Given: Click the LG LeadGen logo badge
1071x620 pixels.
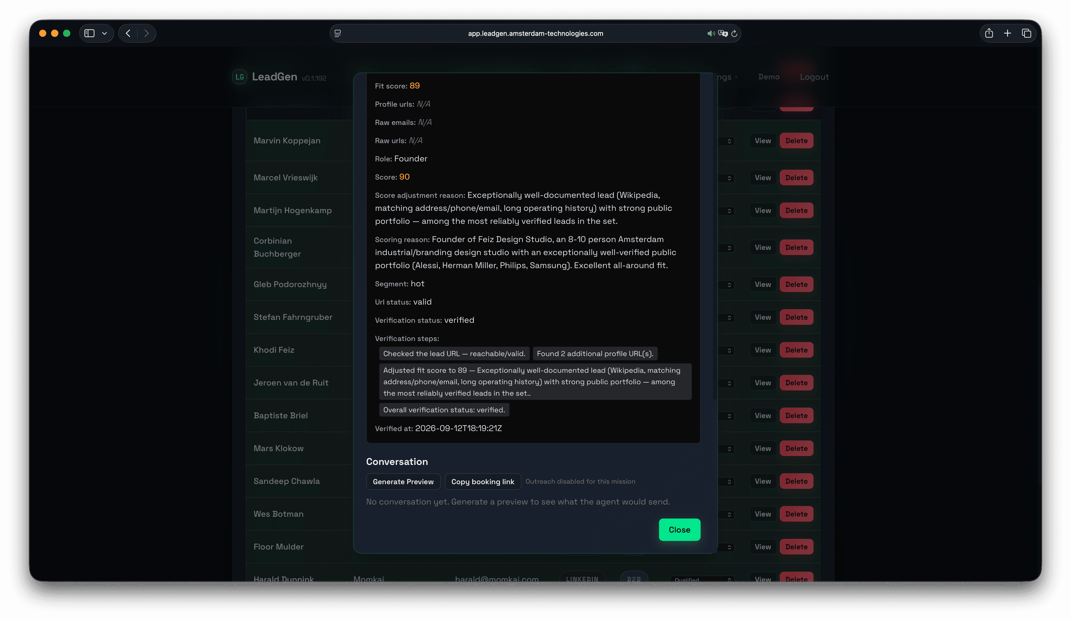Looking at the screenshot, I should click(x=240, y=77).
